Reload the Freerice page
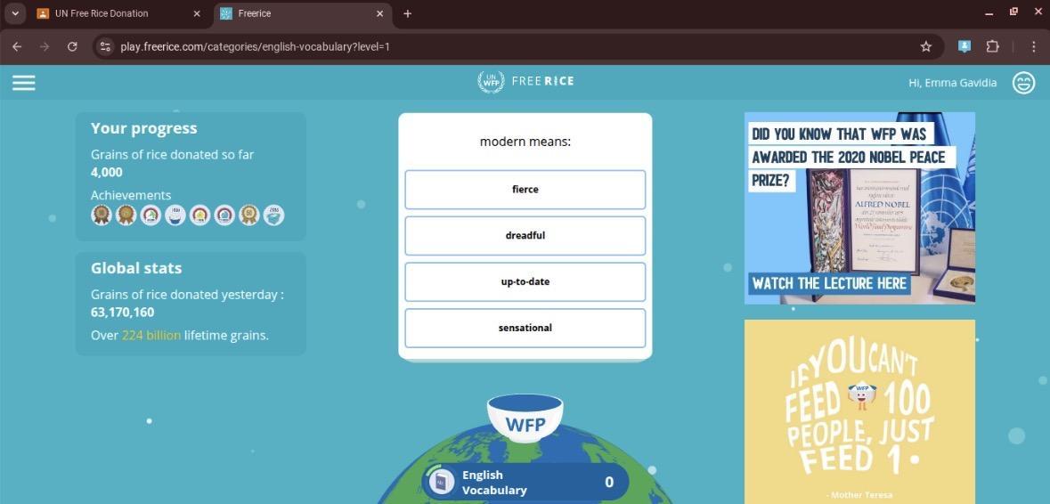 (72, 47)
